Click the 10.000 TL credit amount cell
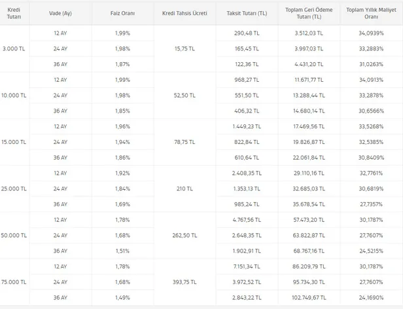Viewport: 403px width, 309px height. [x=14, y=94]
